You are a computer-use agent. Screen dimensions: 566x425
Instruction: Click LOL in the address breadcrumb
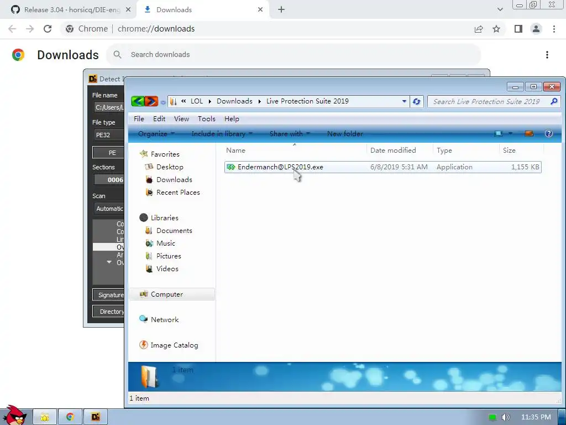pos(197,101)
